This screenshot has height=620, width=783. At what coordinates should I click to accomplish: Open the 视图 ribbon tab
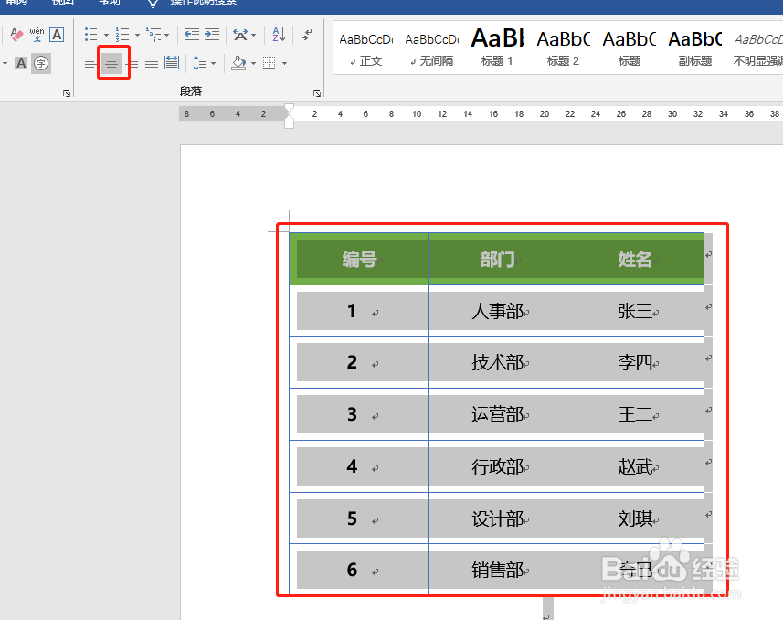63,3
